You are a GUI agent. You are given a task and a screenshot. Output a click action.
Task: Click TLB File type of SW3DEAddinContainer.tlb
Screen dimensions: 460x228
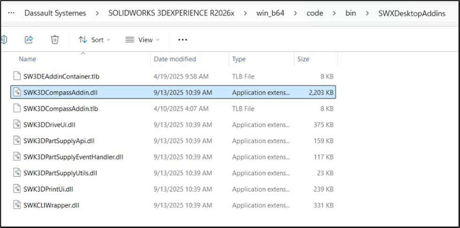click(243, 76)
